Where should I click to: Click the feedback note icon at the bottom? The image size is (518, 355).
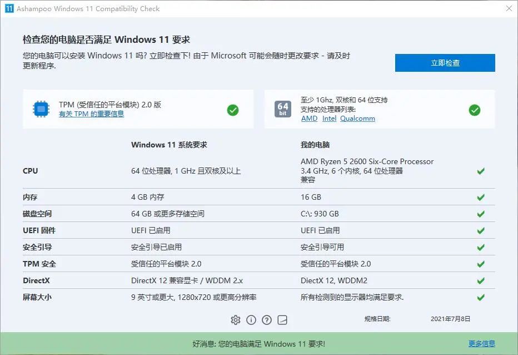282,320
